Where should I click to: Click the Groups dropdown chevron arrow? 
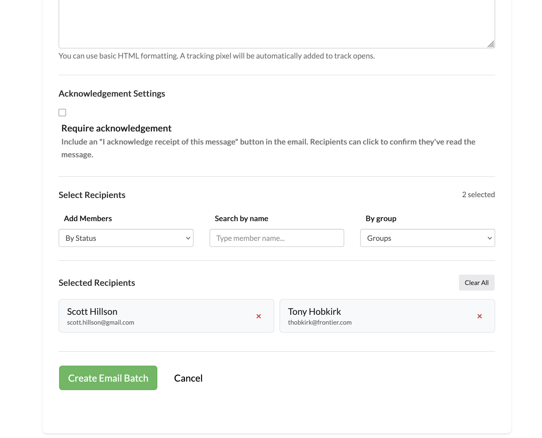tap(490, 238)
